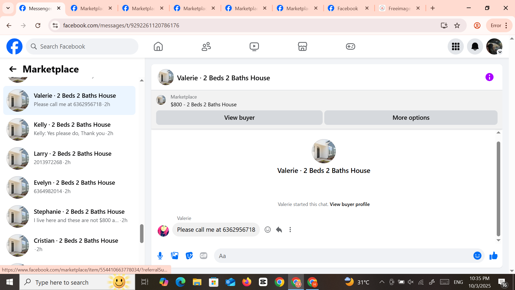Open the taskbar volume control
515x290 pixels.
pos(411,282)
